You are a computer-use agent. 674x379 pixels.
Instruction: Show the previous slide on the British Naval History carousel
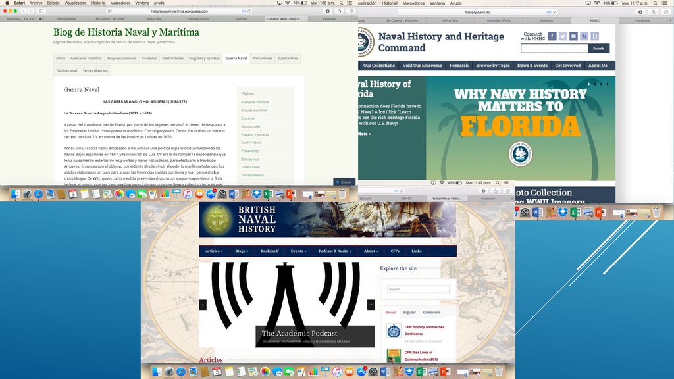pos(203,305)
